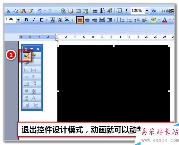Click the Columns layout icon
The image size is (179, 145).
(95, 11)
